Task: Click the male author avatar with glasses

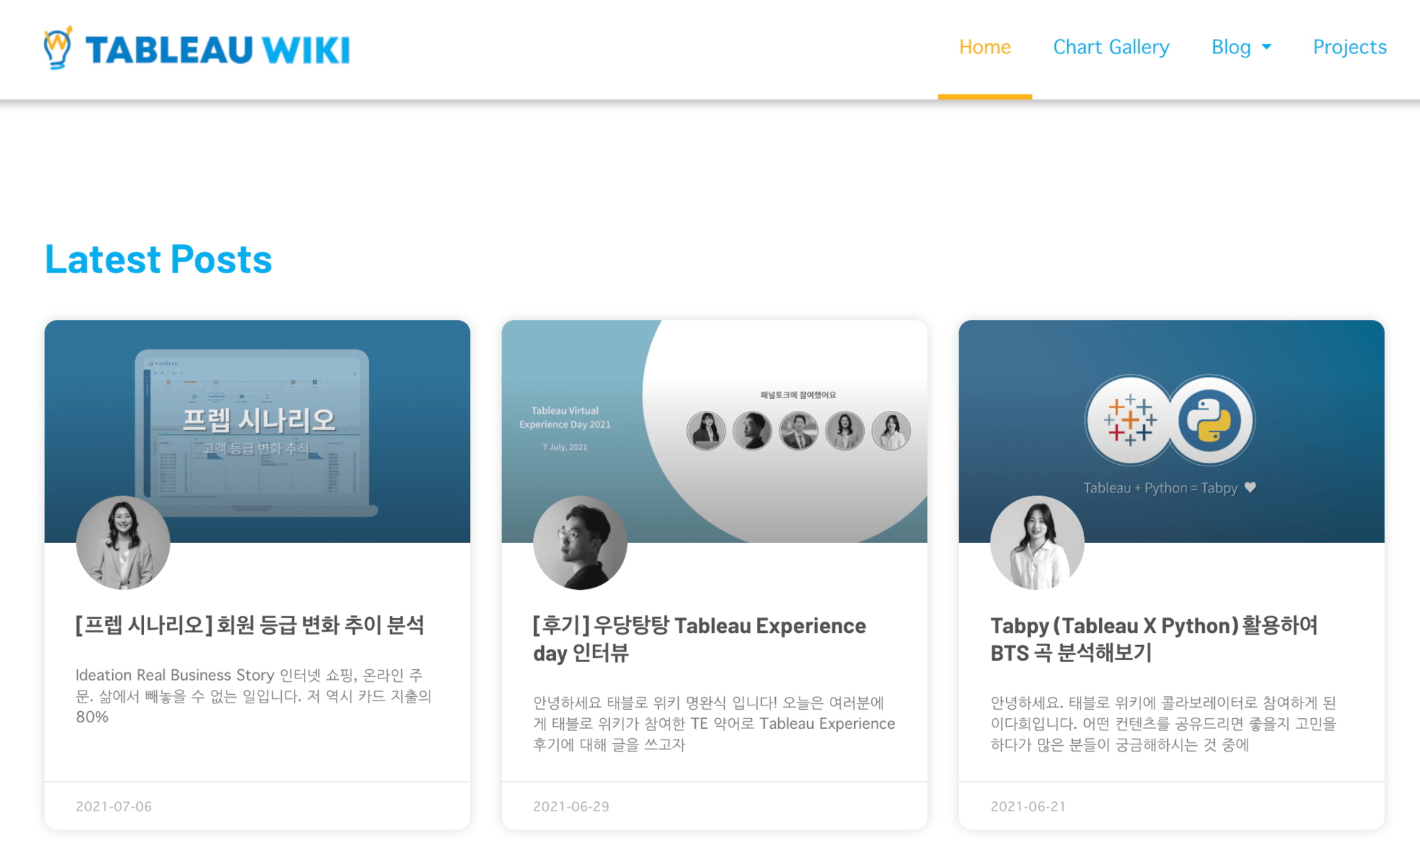Action: click(x=580, y=543)
